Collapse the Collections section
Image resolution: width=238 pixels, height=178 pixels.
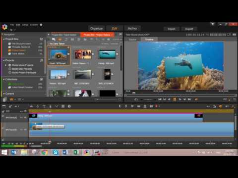4,80
